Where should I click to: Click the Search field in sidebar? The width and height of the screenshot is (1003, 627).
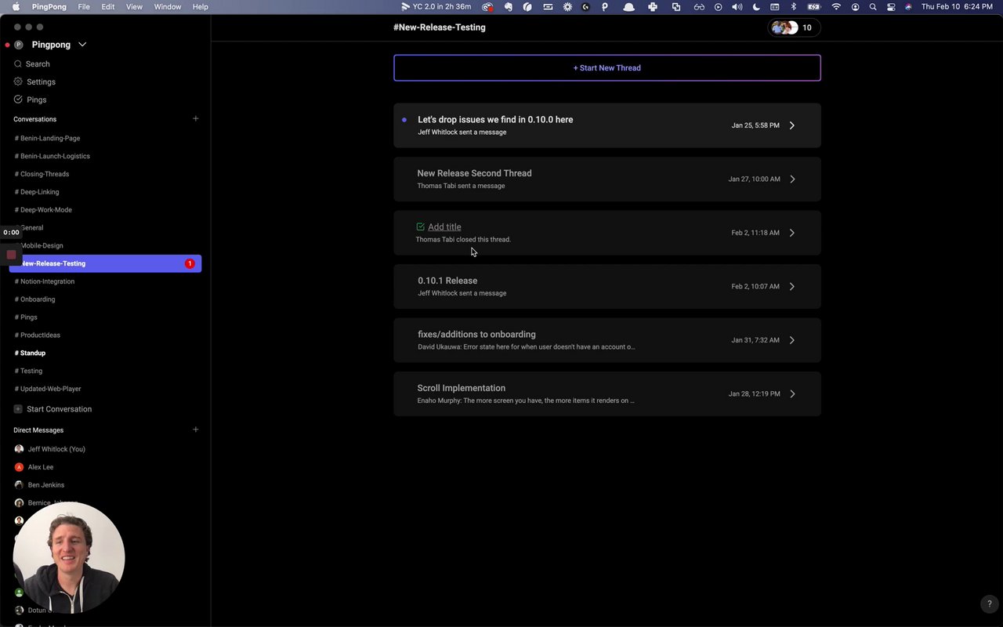pyautogui.click(x=38, y=64)
